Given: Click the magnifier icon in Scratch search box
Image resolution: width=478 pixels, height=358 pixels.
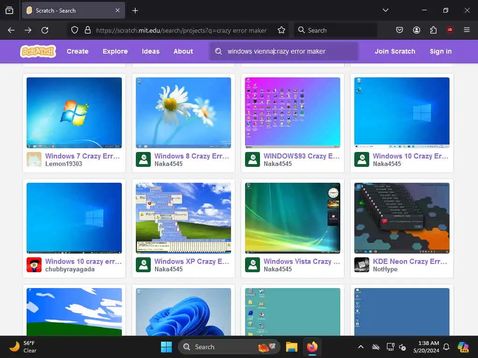Looking at the screenshot, I should coord(218,51).
